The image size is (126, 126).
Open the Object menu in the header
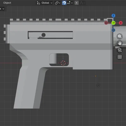pyautogui.click(x=7, y=3)
